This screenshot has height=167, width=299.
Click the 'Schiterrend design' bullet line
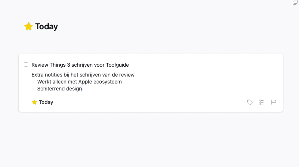click(60, 89)
